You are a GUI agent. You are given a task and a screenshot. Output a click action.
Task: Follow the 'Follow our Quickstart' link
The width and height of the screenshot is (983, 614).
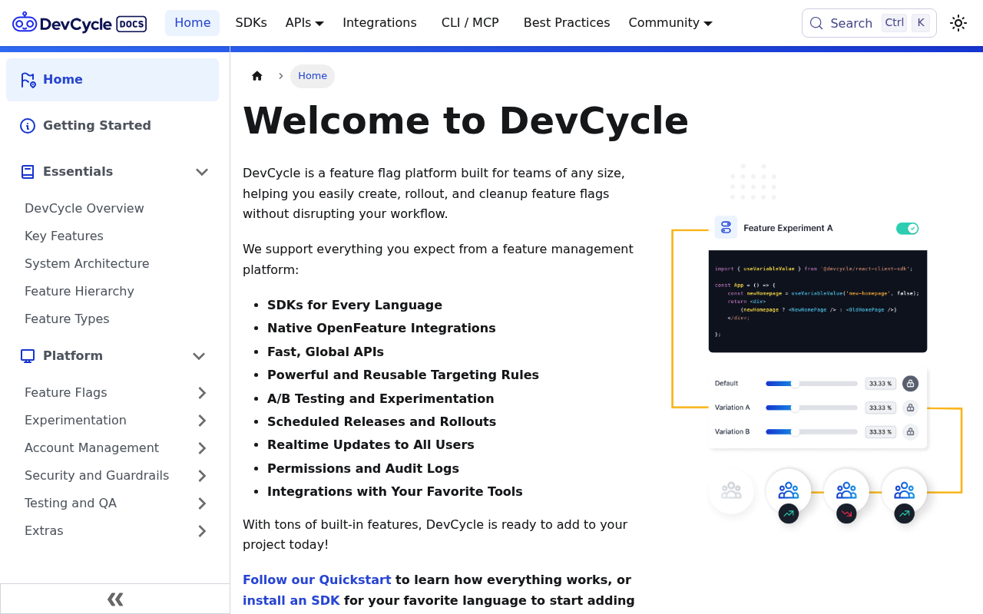point(316,580)
